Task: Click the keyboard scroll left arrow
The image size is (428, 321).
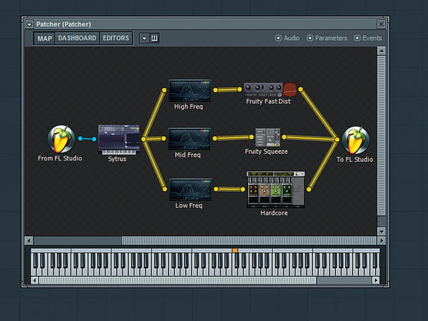Action: click(x=34, y=280)
